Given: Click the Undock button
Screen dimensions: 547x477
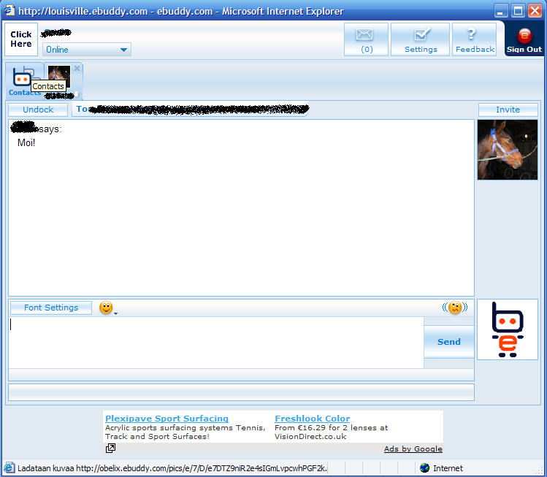Looking at the screenshot, I should coord(38,110).
